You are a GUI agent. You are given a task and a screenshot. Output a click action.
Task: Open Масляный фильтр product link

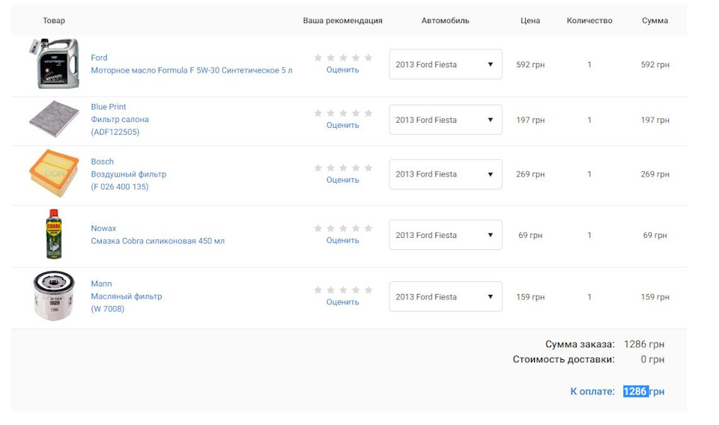coord(126,296)
